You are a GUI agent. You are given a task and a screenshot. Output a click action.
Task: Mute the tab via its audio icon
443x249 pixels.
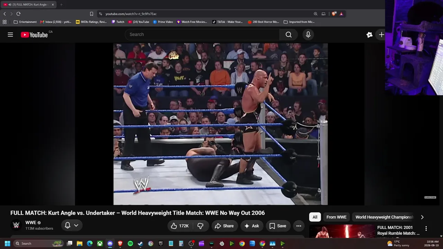tap(10, 4)
